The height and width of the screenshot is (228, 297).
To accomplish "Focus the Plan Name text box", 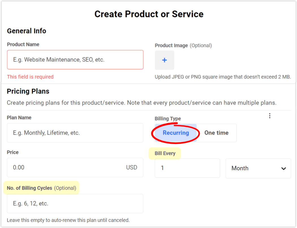I will pyautogui.click(x=75, y=133).
